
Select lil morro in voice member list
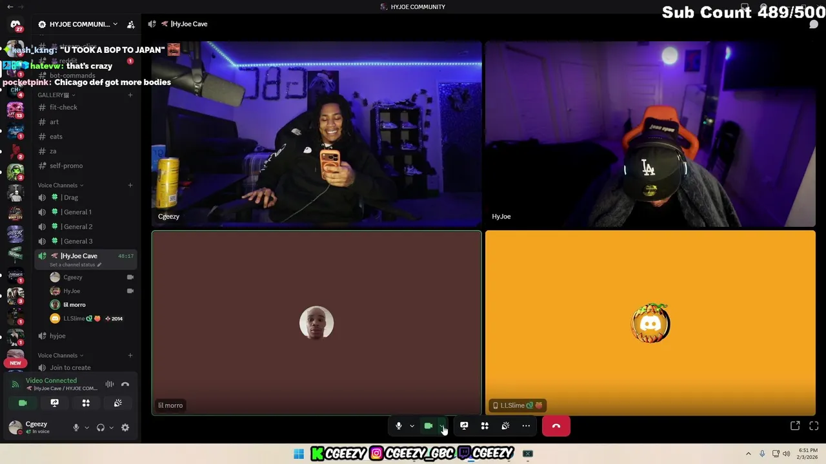pos(91,305)
